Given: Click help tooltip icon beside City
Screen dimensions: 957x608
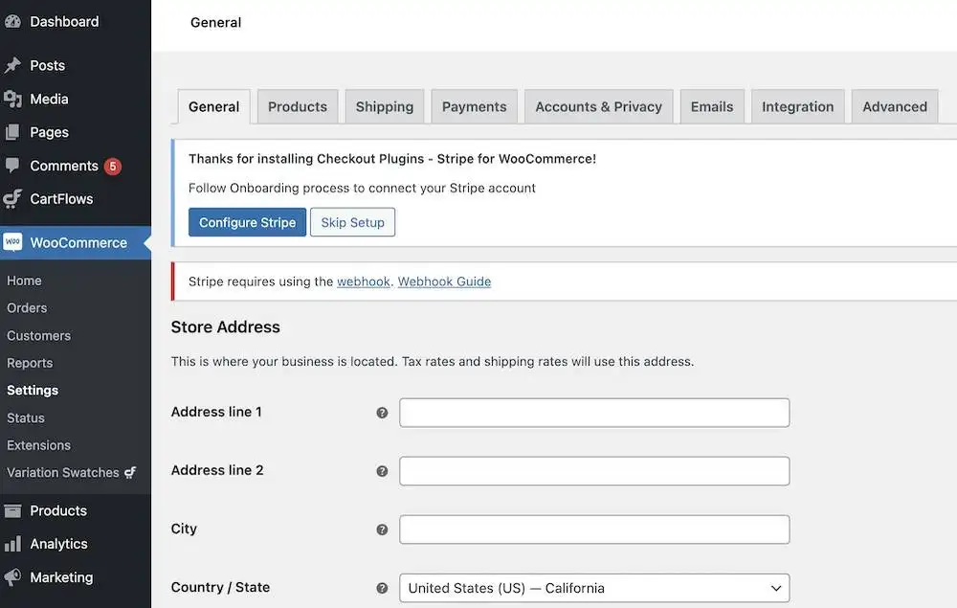Looking at the screenshot, I should [382, 529].
